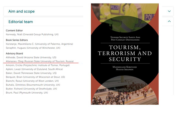Select the Advisory Board label
The height and width of the screenshot is (113, 178).
(14, 53)
